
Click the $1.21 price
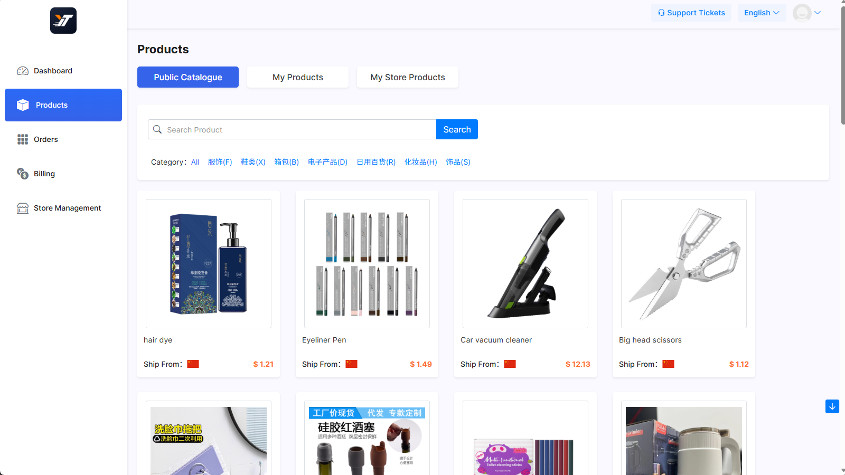click(x=263, y=364)
